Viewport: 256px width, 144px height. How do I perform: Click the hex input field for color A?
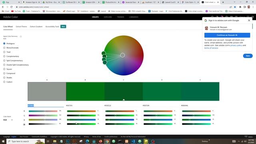46,106
